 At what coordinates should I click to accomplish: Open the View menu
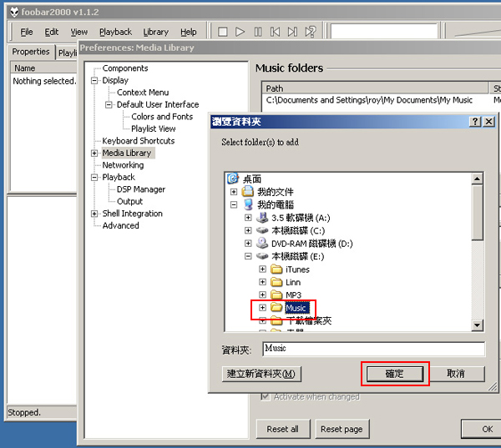[x=79, y=32]
